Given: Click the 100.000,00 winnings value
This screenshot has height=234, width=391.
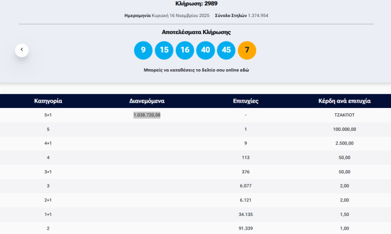Looking at the screenshot, I should (344, 129).
